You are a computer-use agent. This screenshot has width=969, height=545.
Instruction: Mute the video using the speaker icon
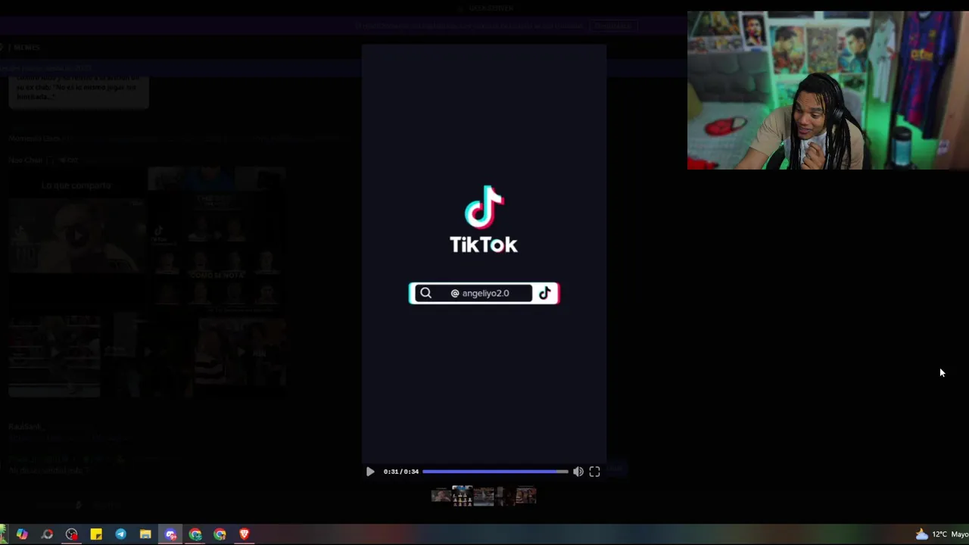click(x=578, y=472)
